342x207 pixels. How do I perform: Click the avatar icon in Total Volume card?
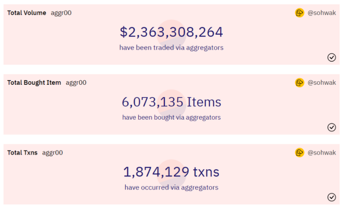coord(299,13)
